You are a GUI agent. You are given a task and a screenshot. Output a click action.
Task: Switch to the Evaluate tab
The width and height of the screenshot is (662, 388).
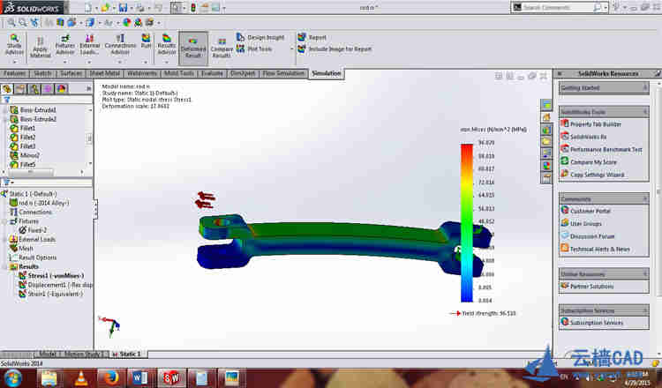pos(212,73)
